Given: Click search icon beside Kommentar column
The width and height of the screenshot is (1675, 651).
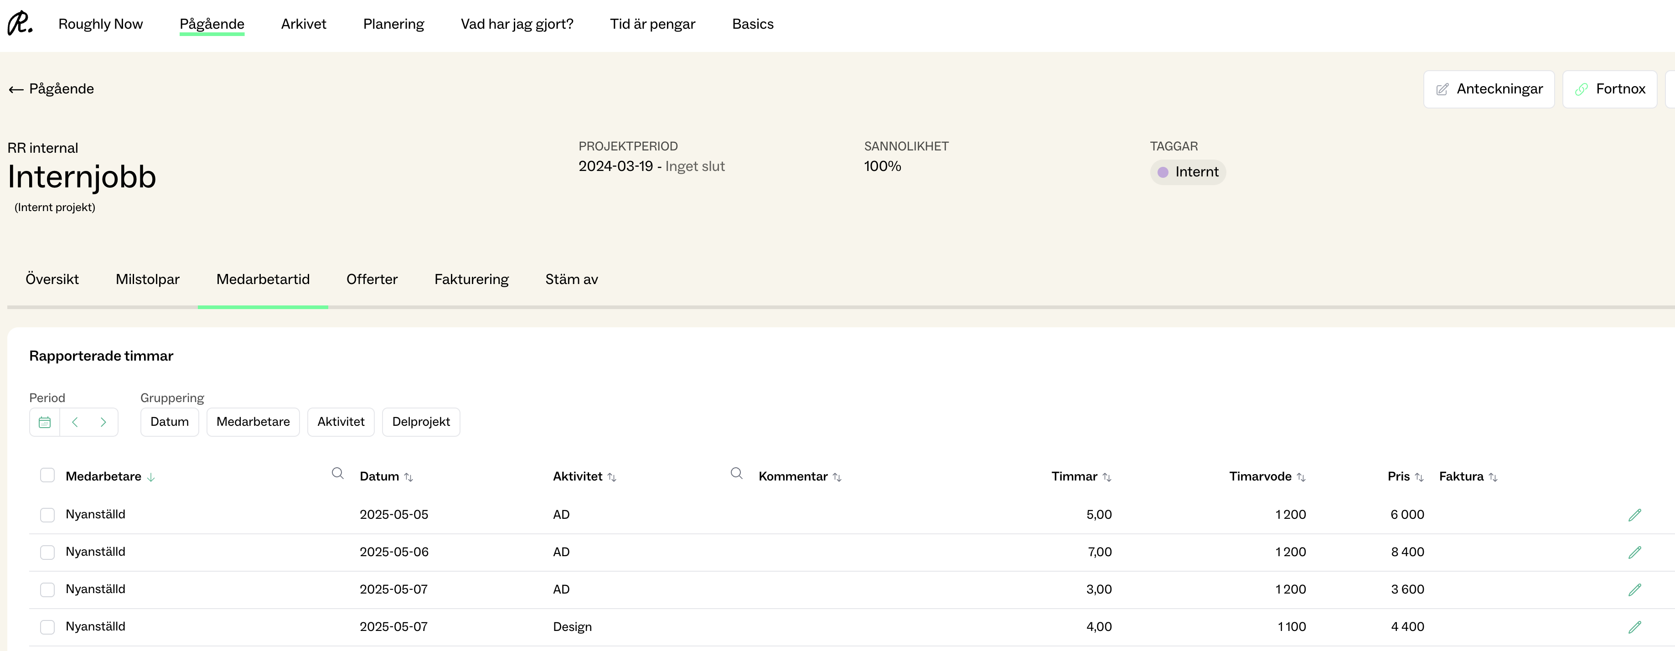Looking at the screenshot, I should coord(736,474).
